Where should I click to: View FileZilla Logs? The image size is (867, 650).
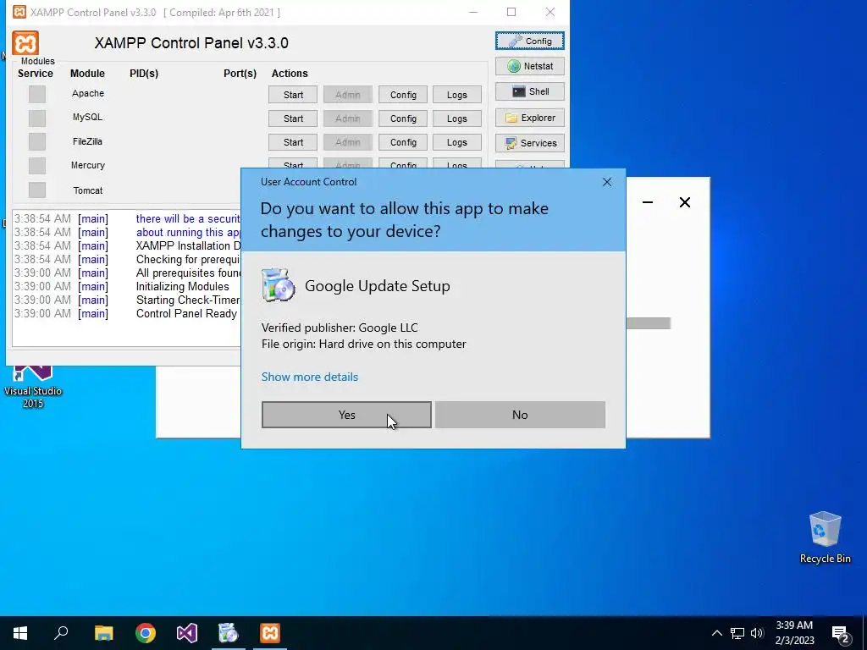coord(456,142)
